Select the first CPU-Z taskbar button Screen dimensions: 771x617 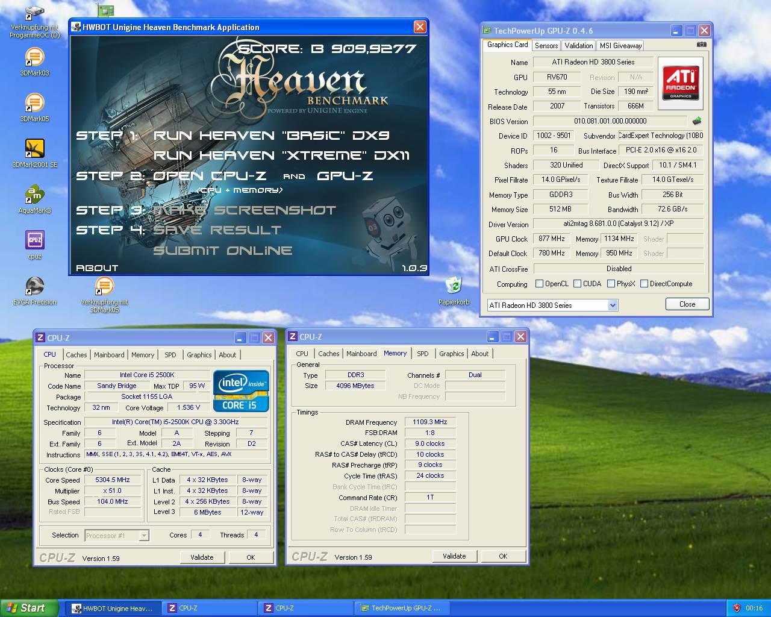pos(209,608)
